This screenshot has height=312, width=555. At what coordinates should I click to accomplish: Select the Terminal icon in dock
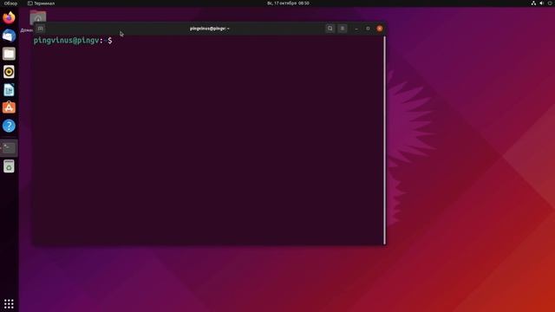[x=9, y=148]
